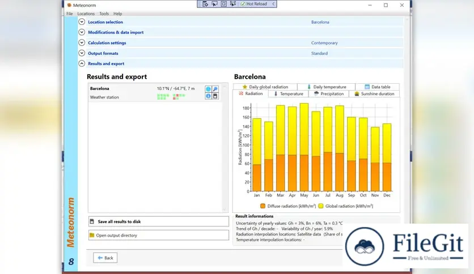Maximize the Meteonorm window
Viewport: 474px width, 274px height.
(x=386, y=5)
